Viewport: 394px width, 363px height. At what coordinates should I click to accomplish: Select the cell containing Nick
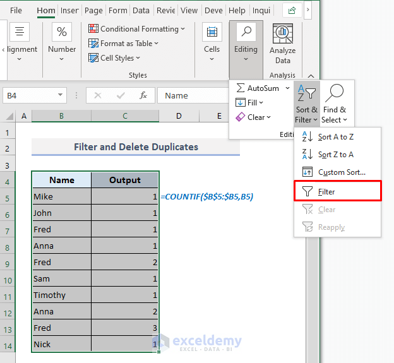[62, 344]
